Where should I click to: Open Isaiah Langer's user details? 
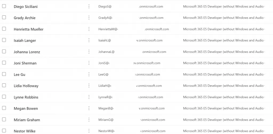[25, 41]
